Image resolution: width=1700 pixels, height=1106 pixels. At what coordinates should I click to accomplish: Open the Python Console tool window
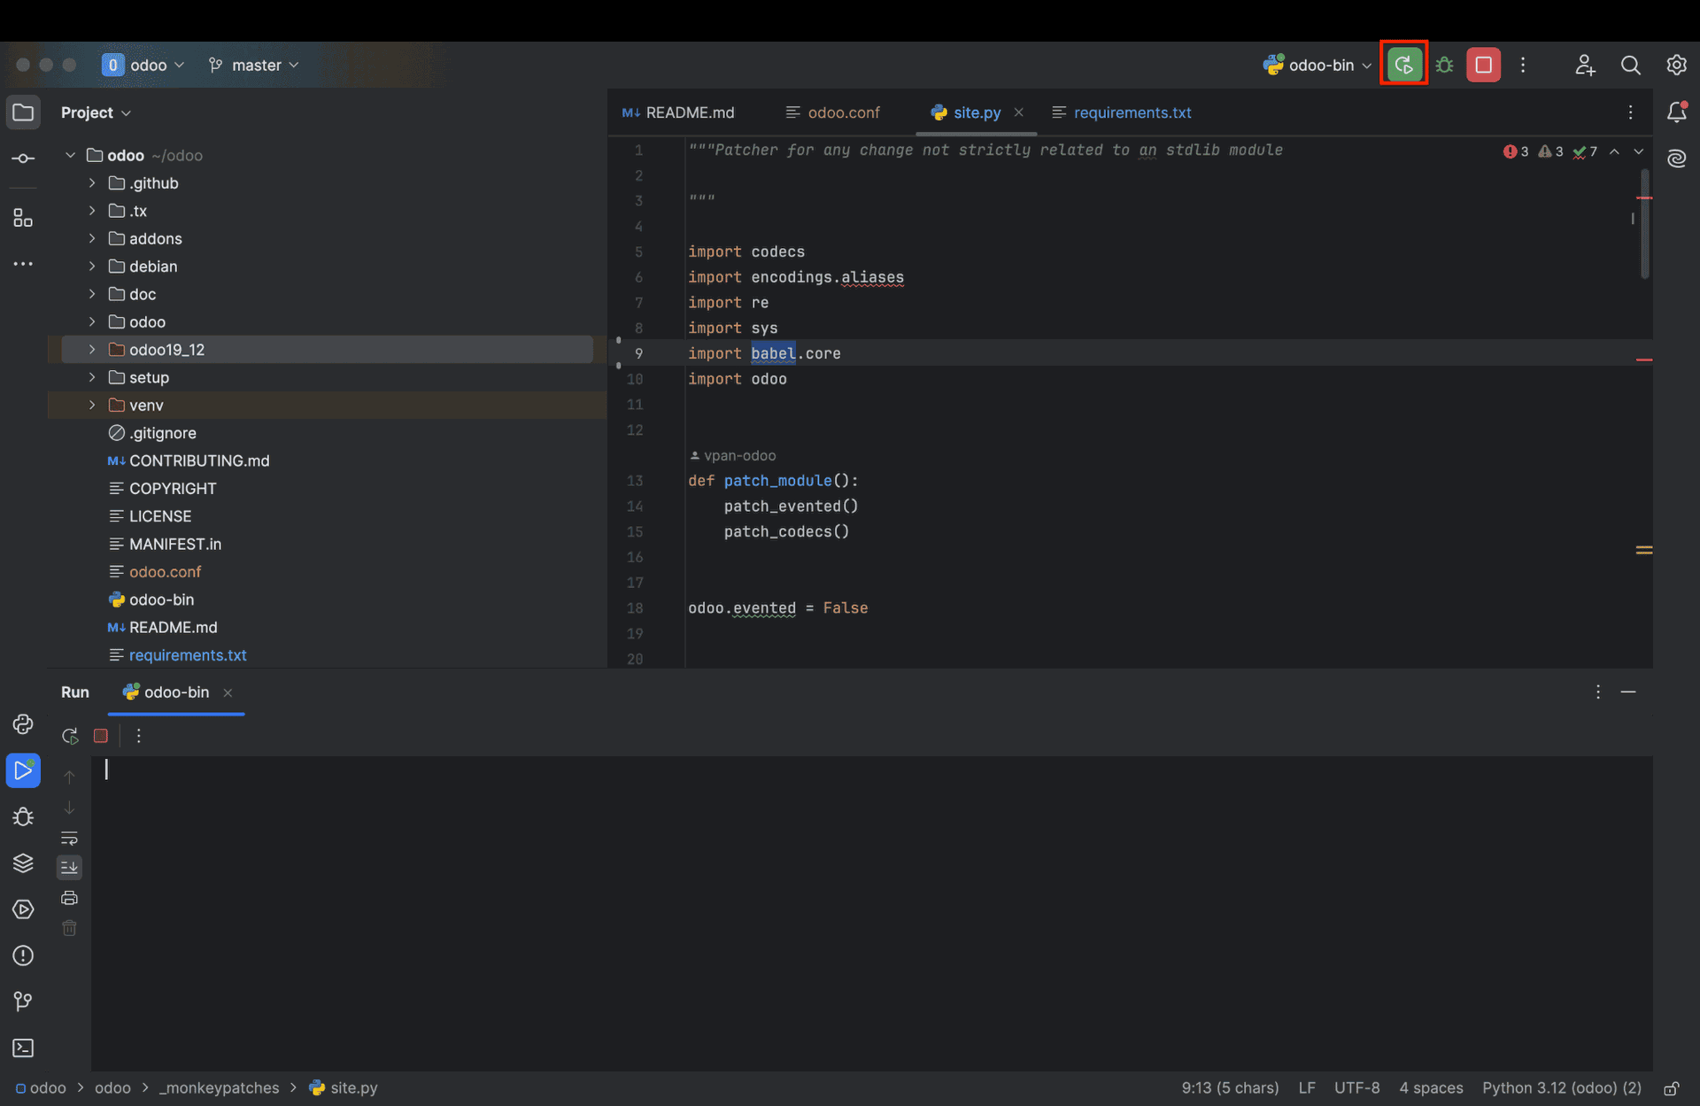(23, 724)
